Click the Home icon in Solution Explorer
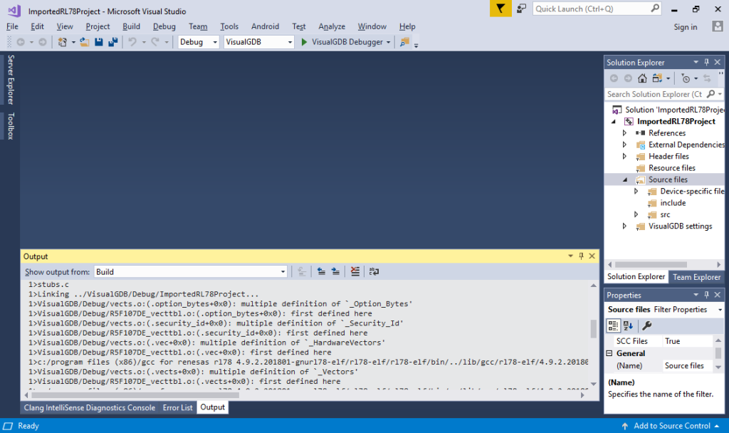The image size is (729, 433). [x=642, y=78]
